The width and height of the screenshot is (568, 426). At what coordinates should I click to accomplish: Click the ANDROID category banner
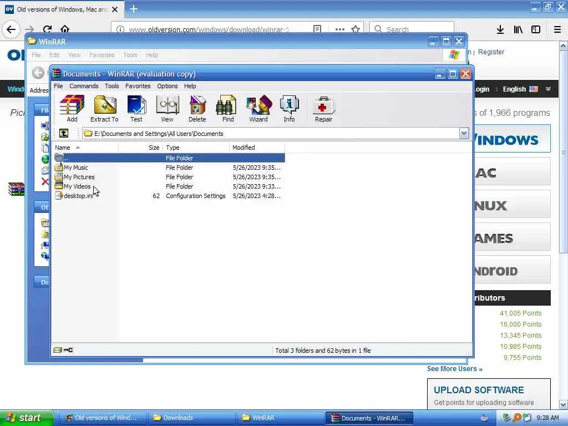[x=512, y=270]
